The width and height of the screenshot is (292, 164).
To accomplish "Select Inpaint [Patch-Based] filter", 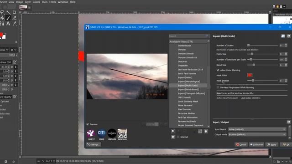I will pyautogui.click(x=188, y=89).
